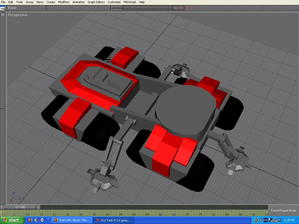This screenshot has height=224, width=299.
Task: Click the MSN Messenger offline tray icon
Action: click(275, 220)
